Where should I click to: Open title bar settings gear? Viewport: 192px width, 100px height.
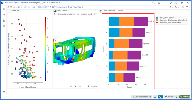pyautogui.click(x=170, y=2)
